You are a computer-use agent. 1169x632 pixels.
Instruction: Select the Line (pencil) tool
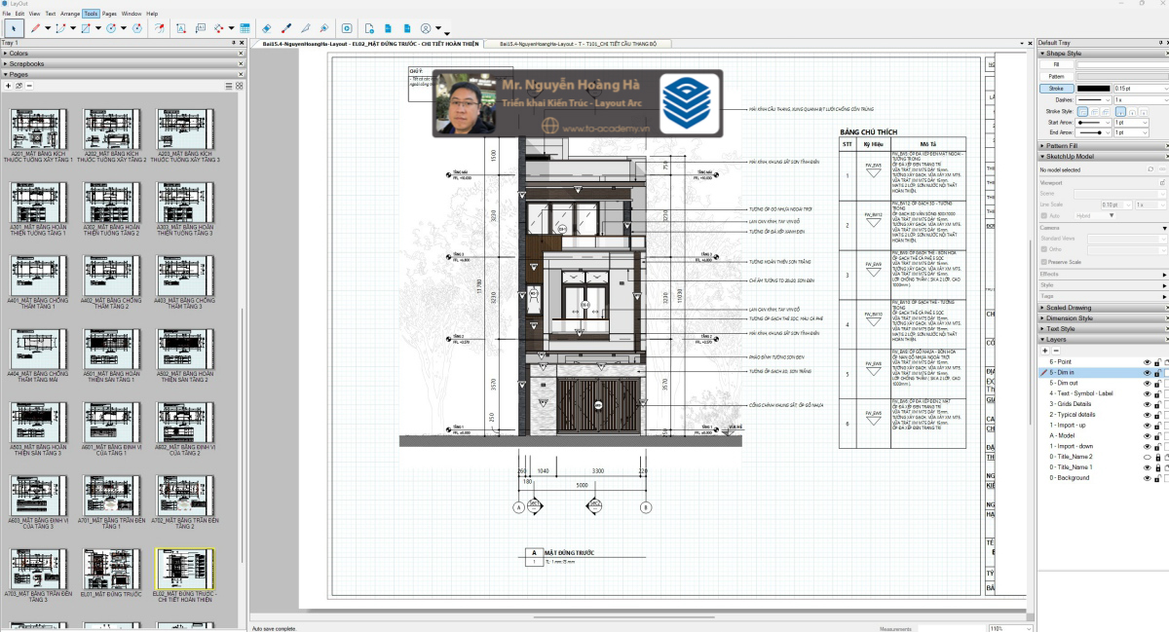35,28
